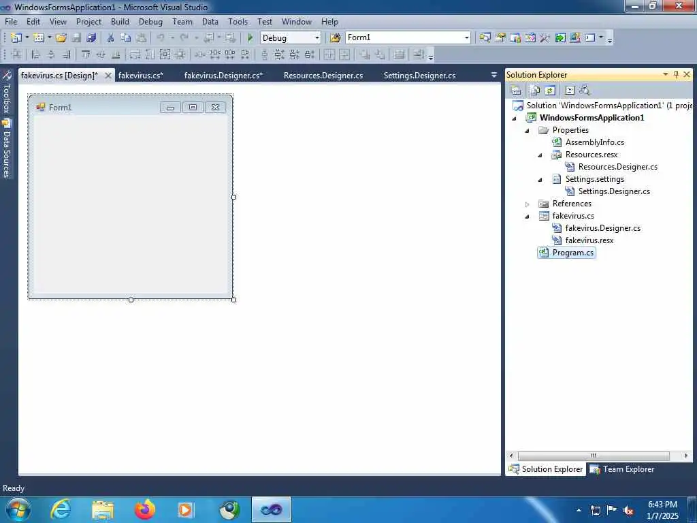Open the Data Sources side tab

(6, 148)
